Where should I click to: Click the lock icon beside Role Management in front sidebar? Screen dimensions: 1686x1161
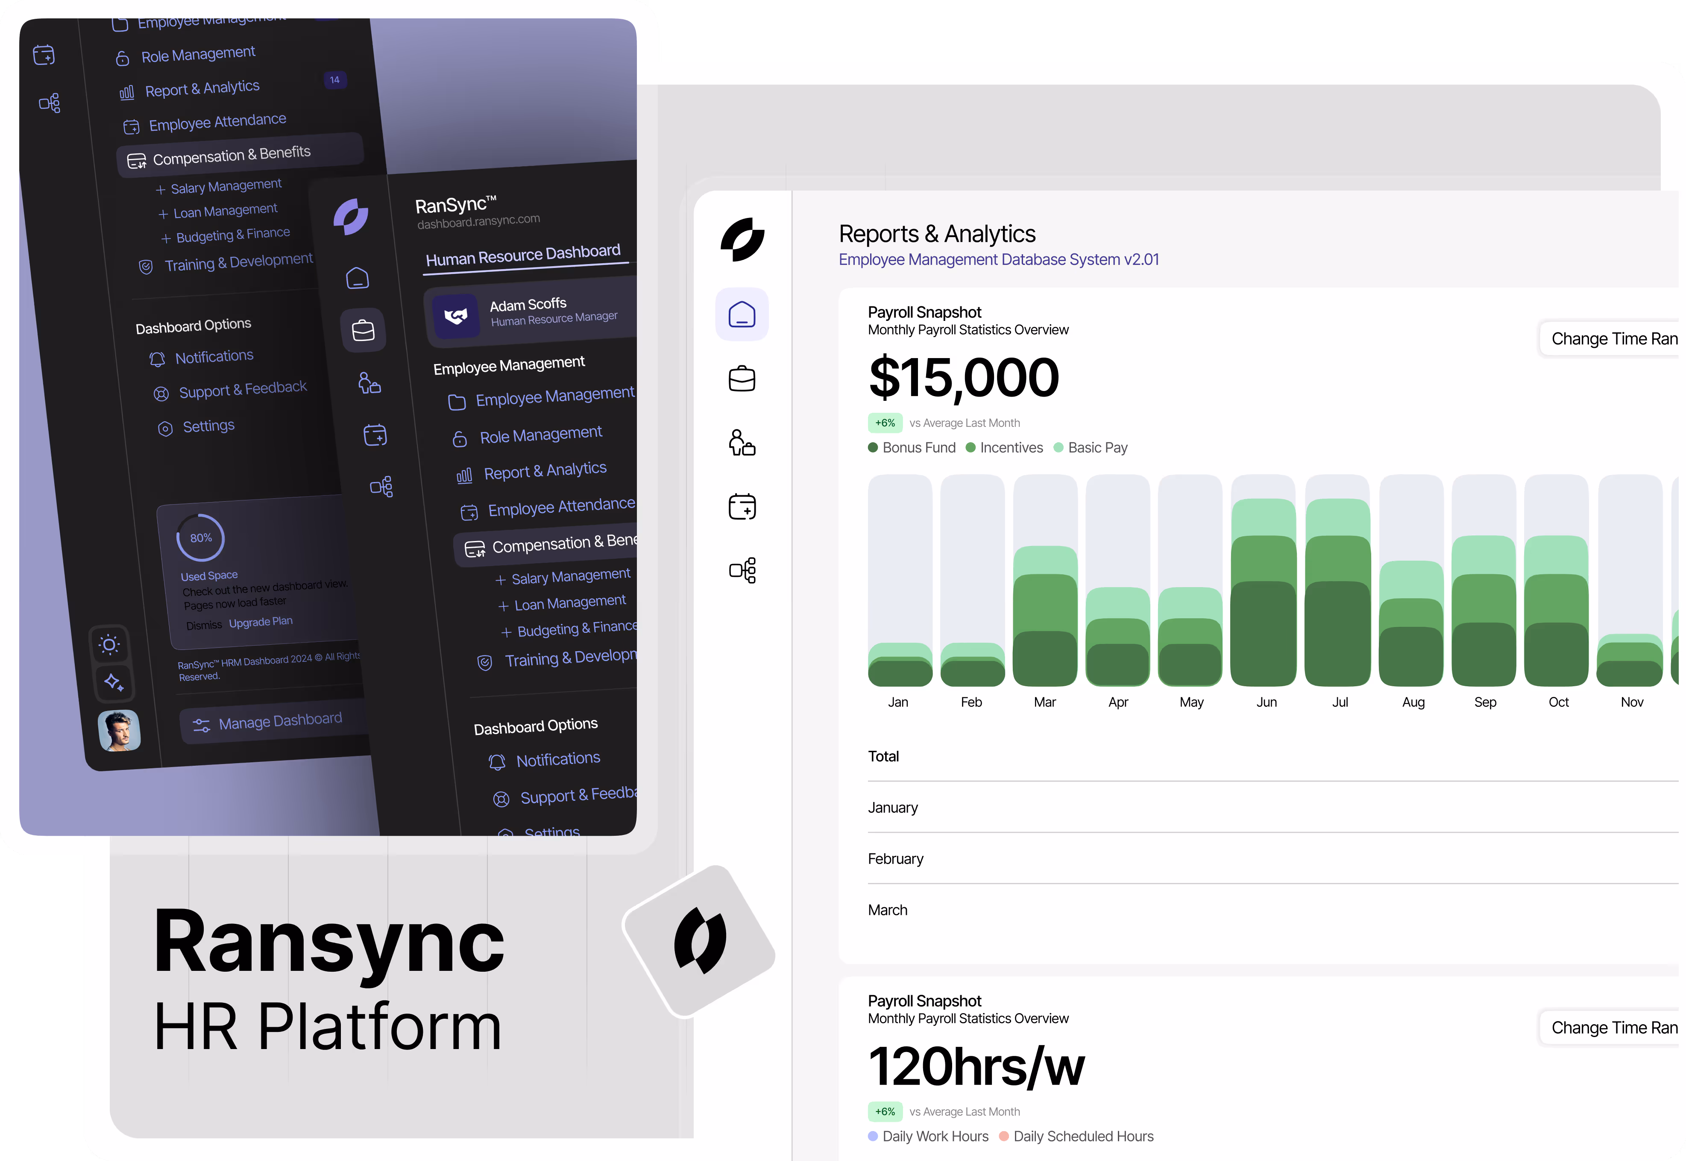click(x=460, y=439)
